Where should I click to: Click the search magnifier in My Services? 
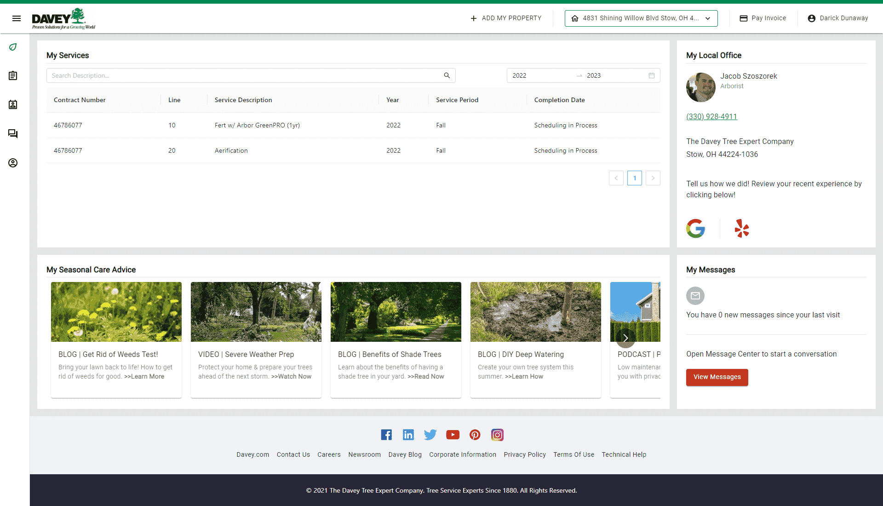447,75
